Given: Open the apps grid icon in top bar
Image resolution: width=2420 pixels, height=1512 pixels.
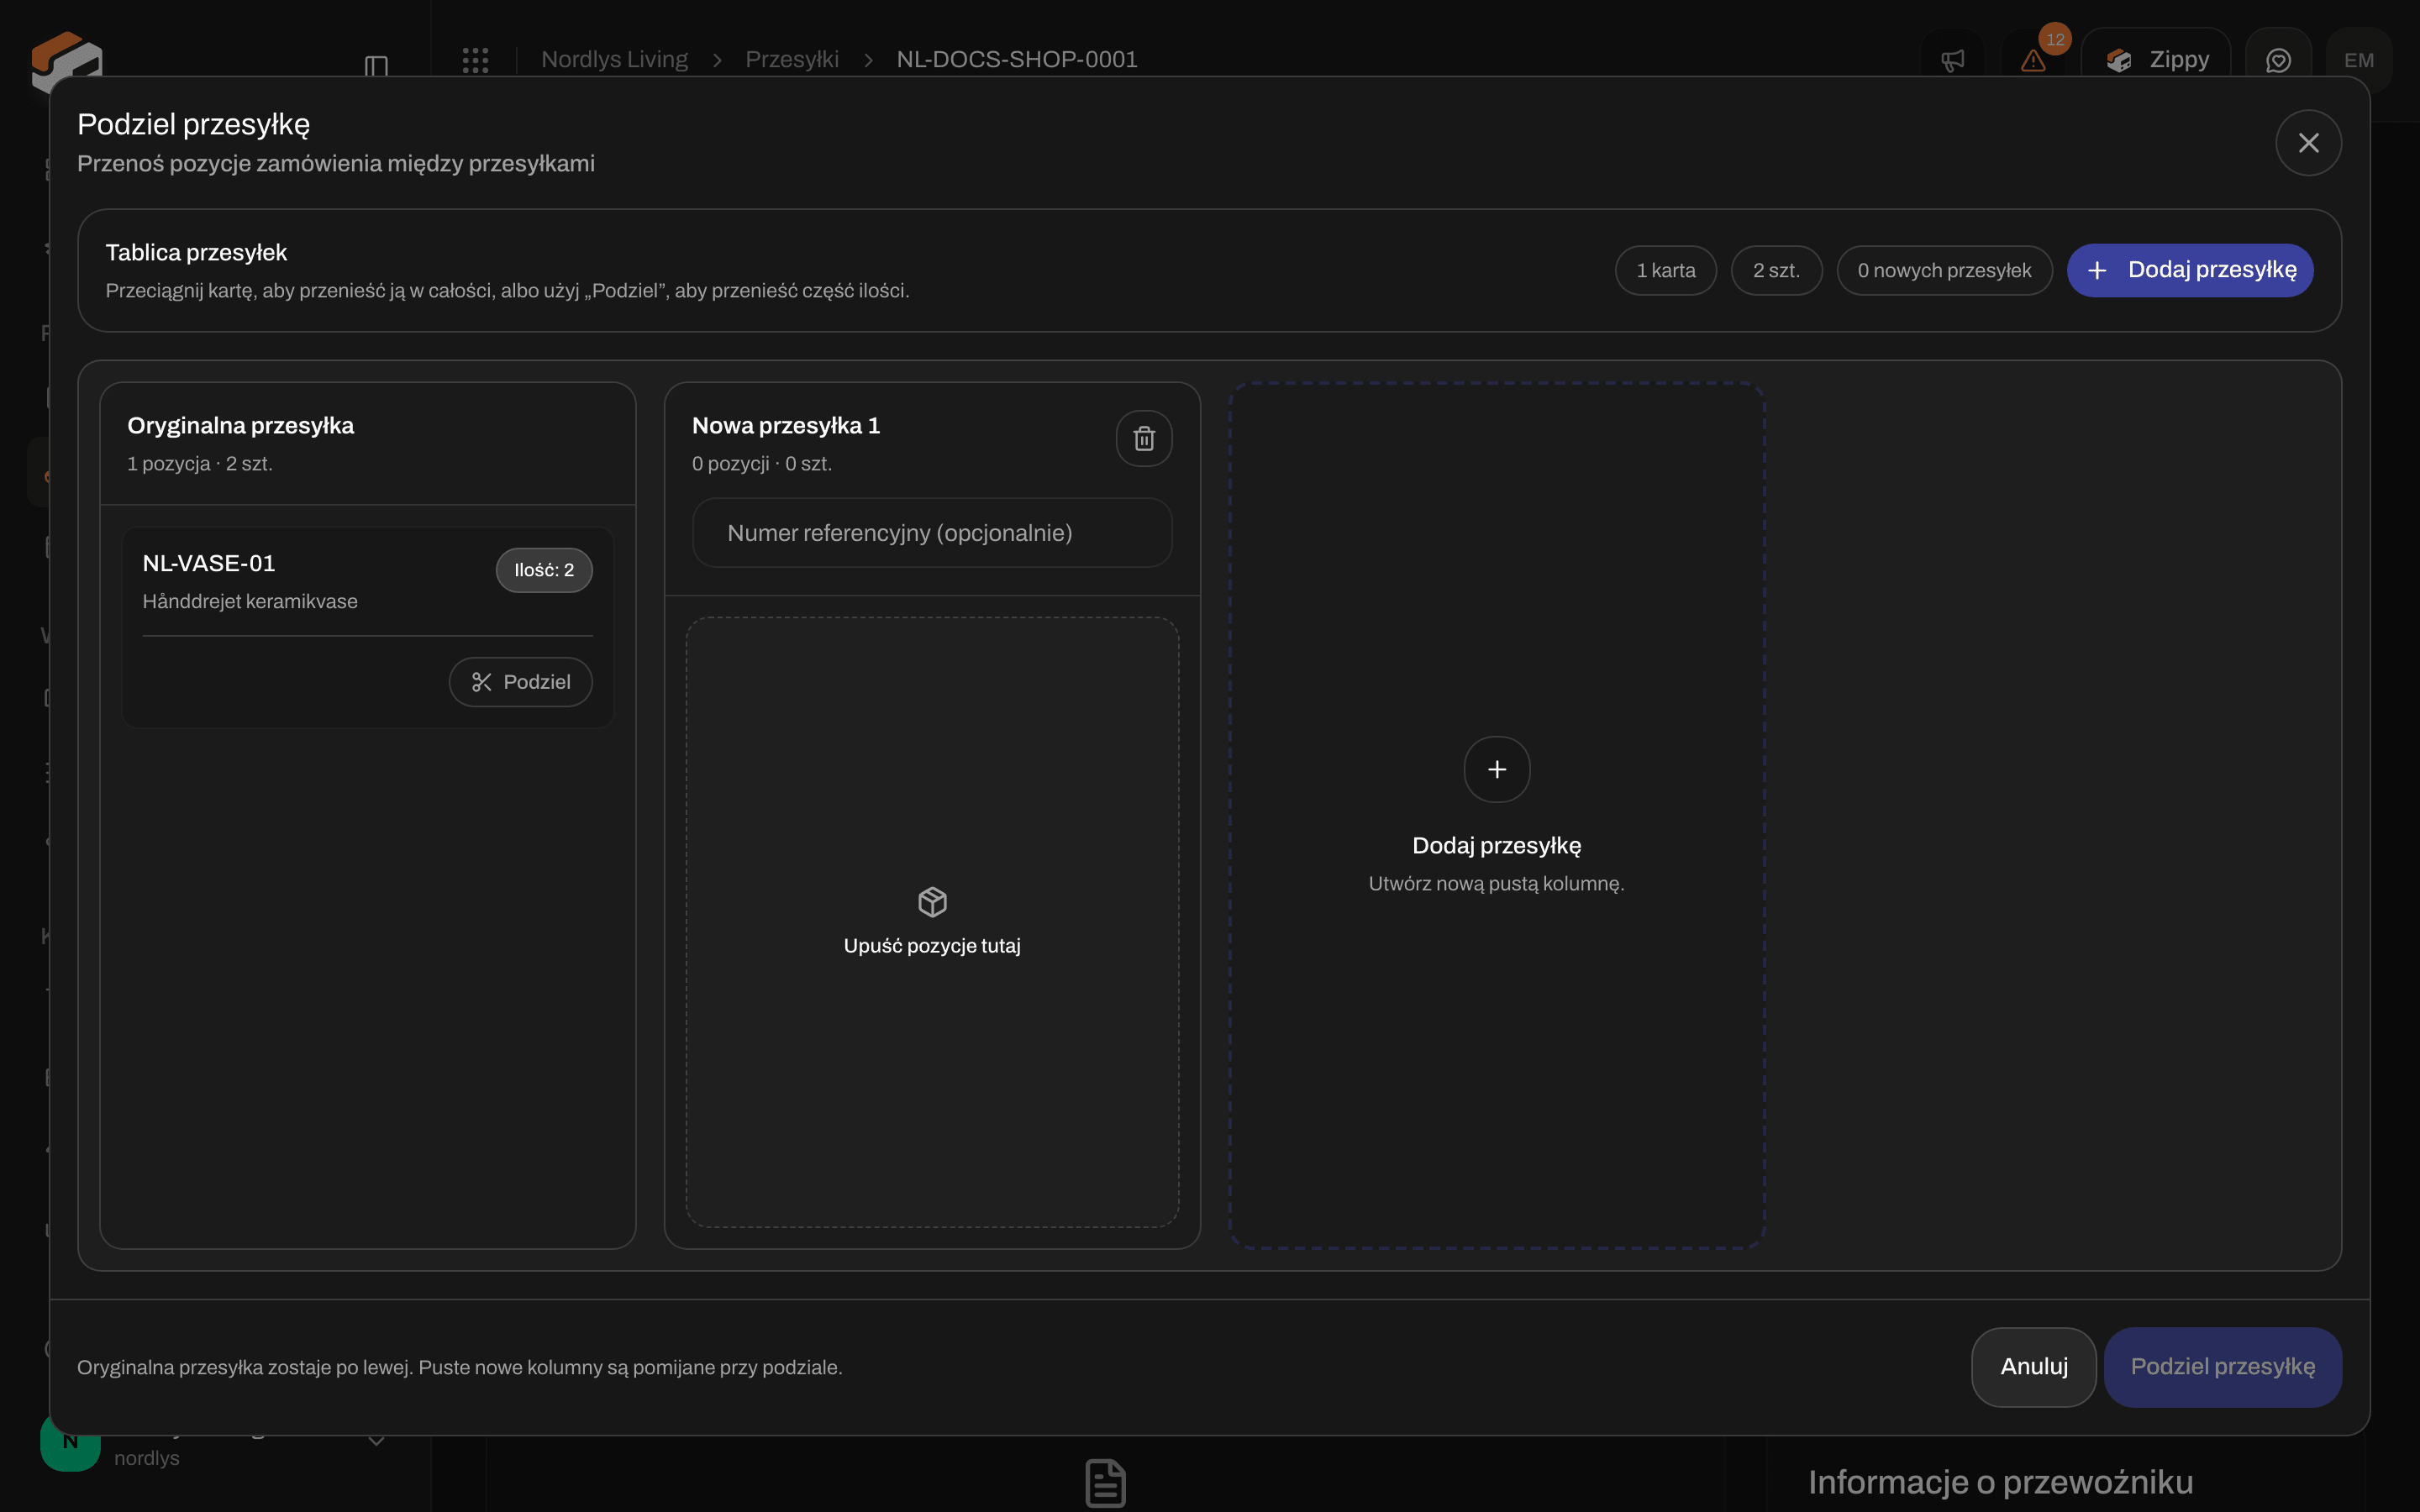Looking at the screenshot, I should point(475,60).
